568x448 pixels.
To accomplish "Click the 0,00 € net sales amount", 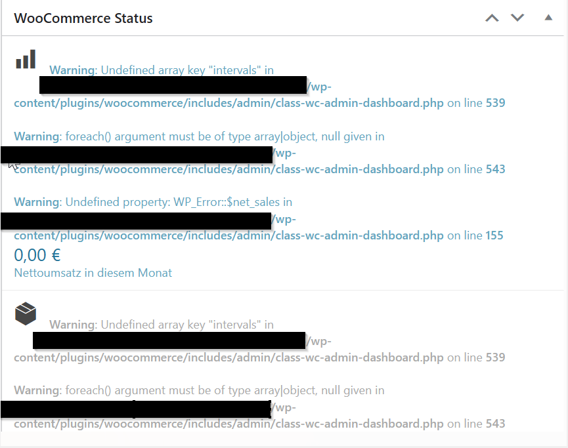I will (x=37, y=255).
